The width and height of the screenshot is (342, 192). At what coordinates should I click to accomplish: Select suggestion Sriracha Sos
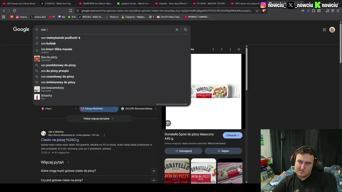(x=112, y=97)
